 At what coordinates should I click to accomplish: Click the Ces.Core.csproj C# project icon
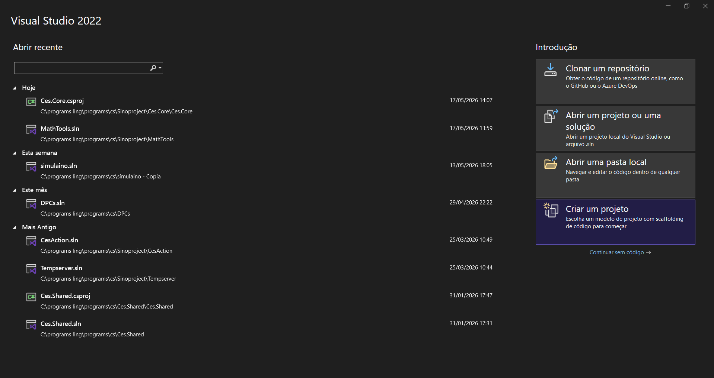31,102
